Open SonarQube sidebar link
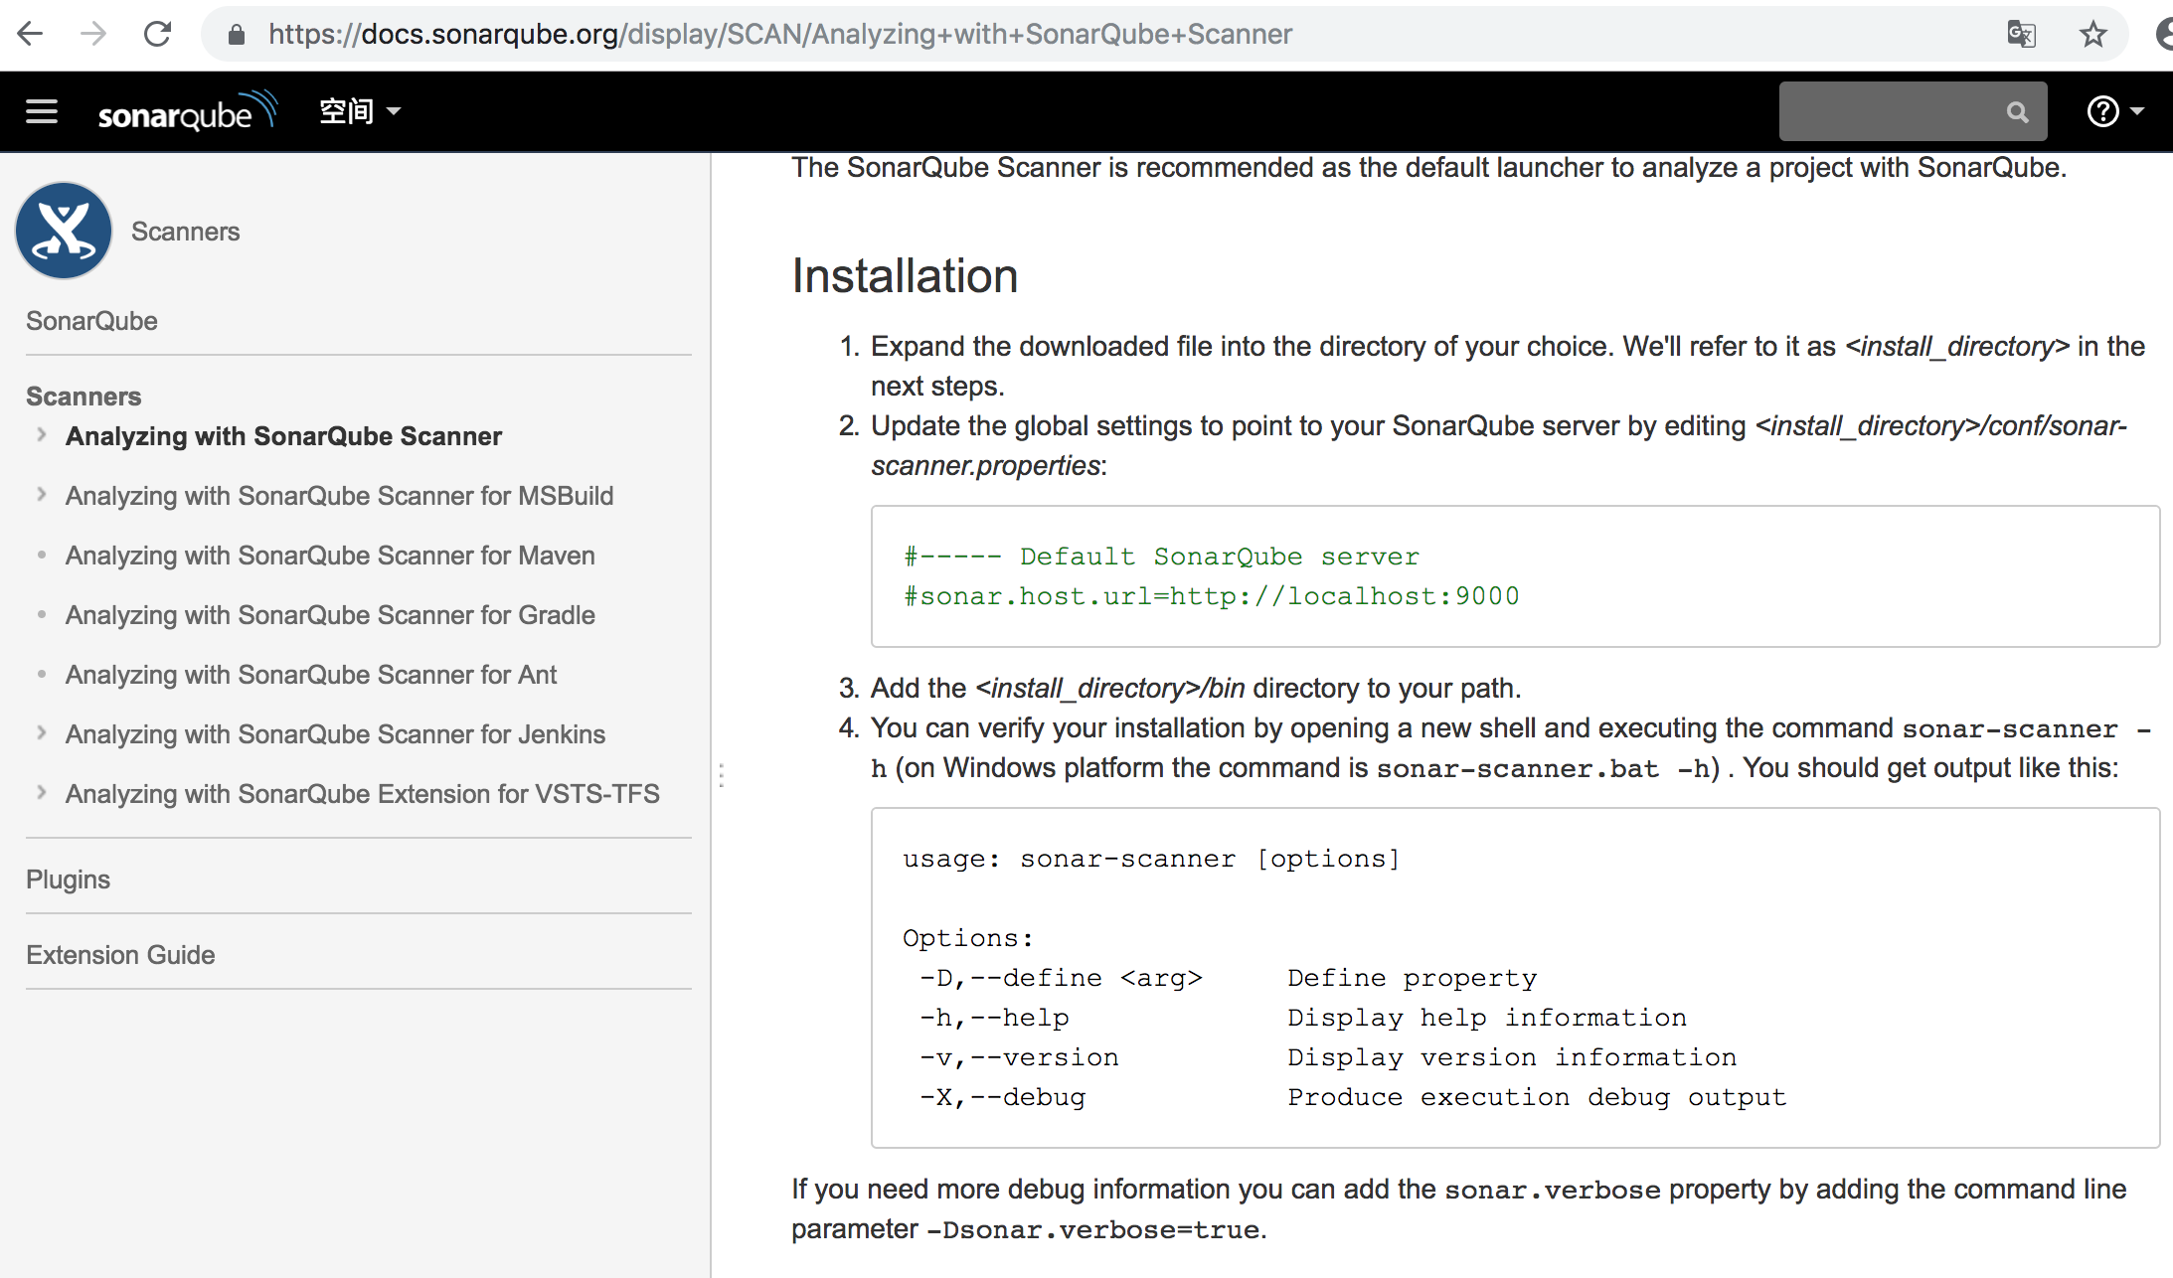Screen dimensions: 2173x1278 coord(91,321)
